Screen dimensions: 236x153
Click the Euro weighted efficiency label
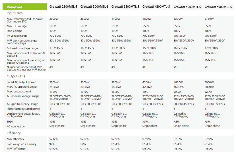click(x=22, y=144)
